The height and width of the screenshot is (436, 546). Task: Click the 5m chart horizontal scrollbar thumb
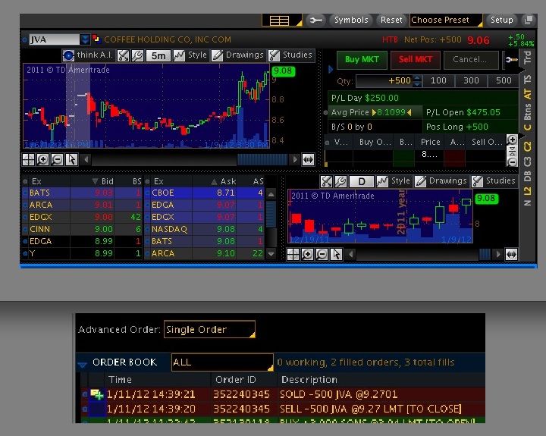[x=262, y=159]
